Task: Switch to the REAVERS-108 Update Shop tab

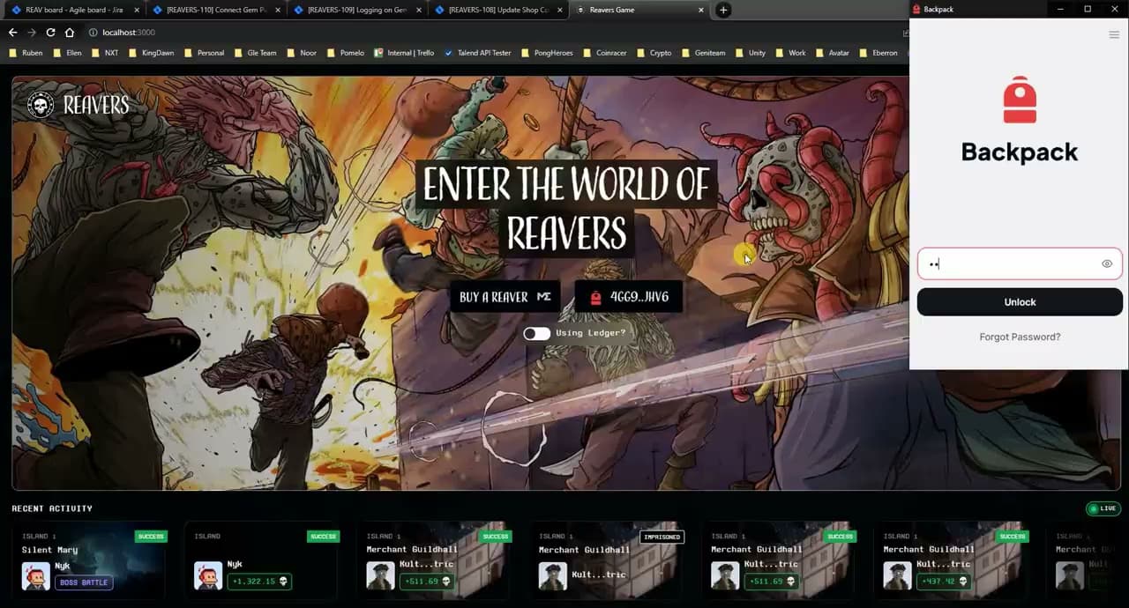Action: (497, 10)
